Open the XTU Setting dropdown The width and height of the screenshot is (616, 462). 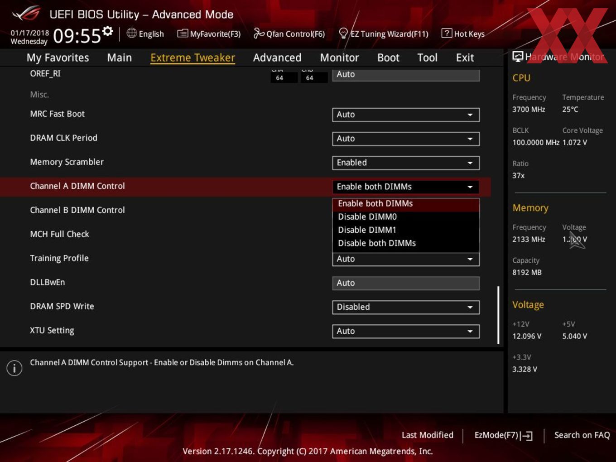pyautogui.click(x=406, y=331)
